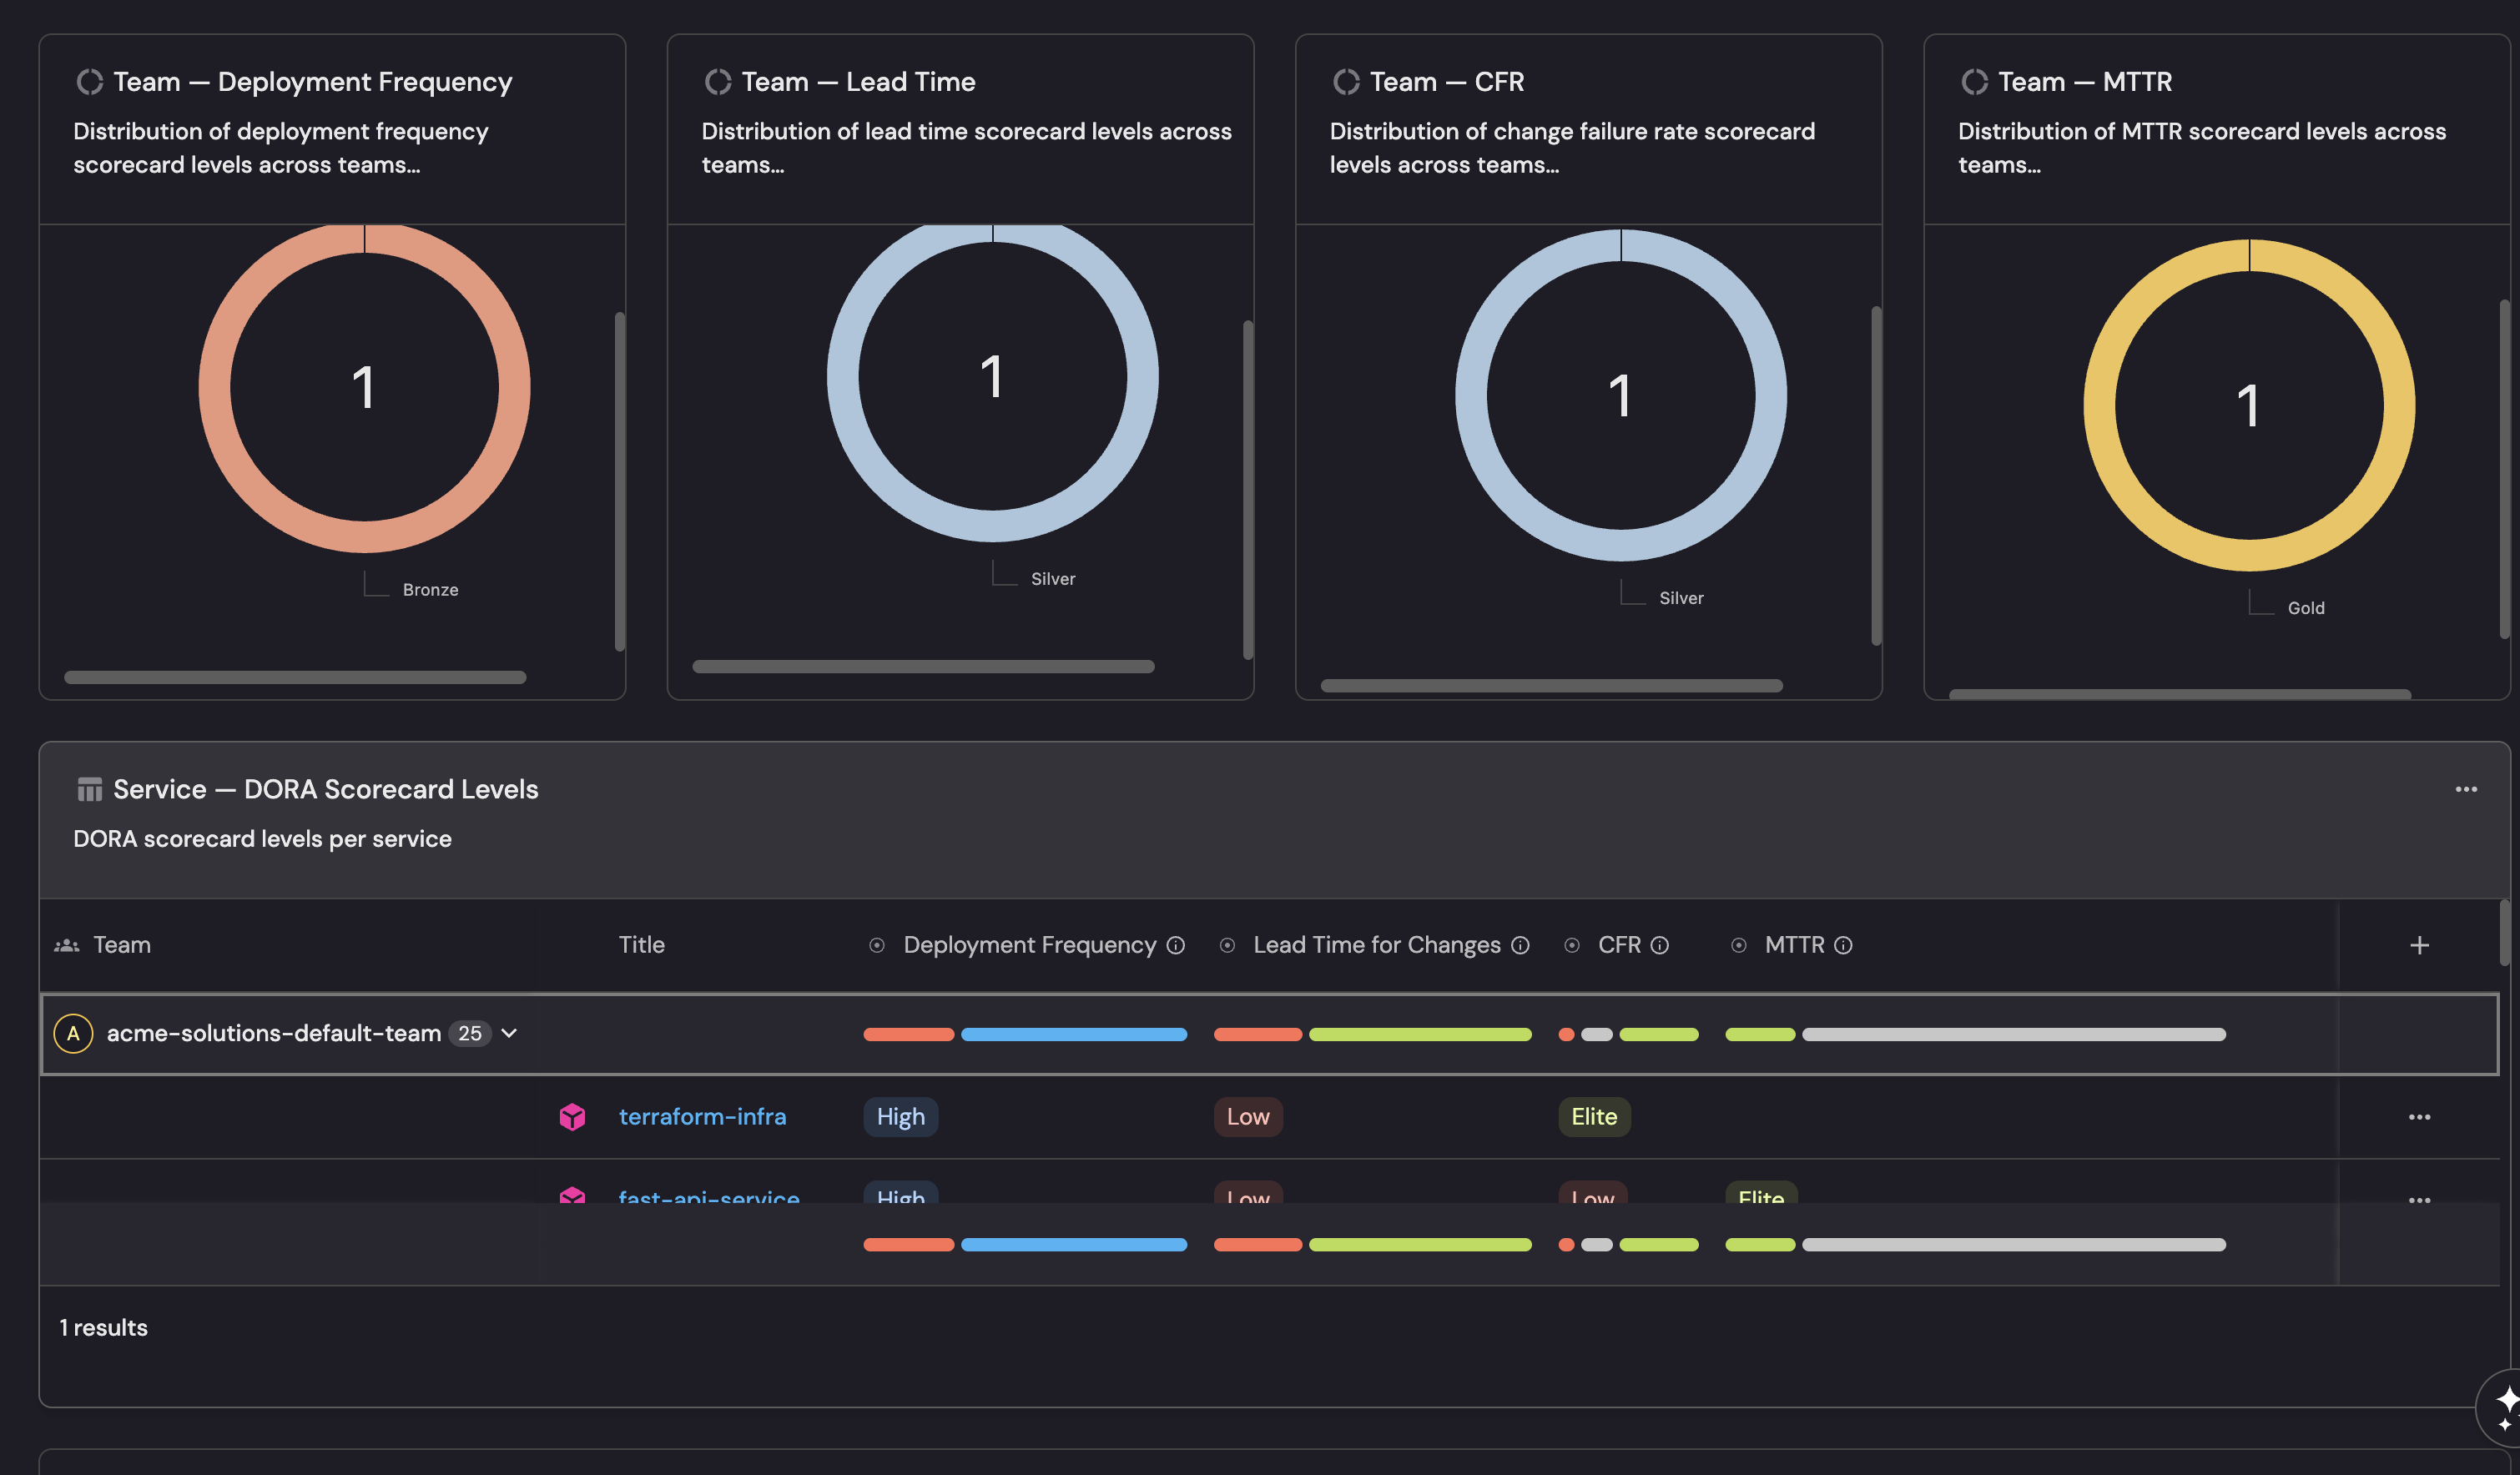This screenshot has width=2520, height=1475.
Task: Click the pink cube icon beside terraform-infra
Action: coord(572,1116)
